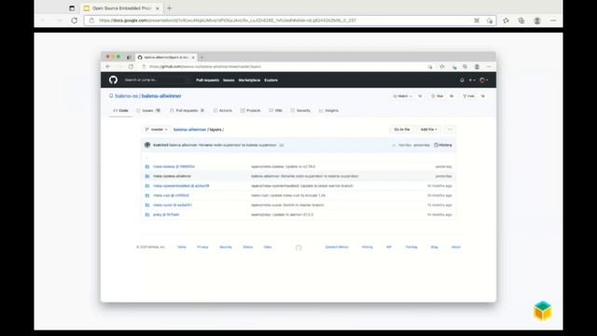Click the folder icon beside meta-rust
Viewport: 597px width, 336px height.
(147, 195)
